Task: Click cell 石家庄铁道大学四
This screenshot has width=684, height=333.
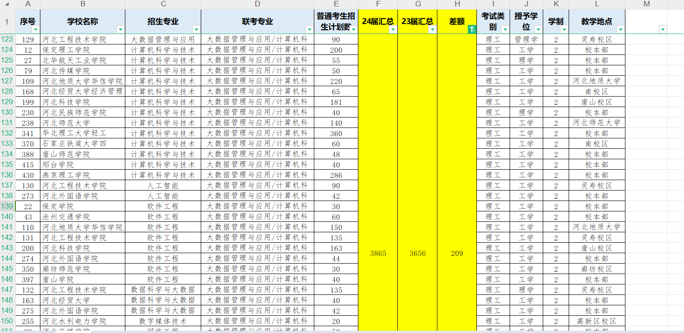Action: pyautogui.click(x=83, y=144)
